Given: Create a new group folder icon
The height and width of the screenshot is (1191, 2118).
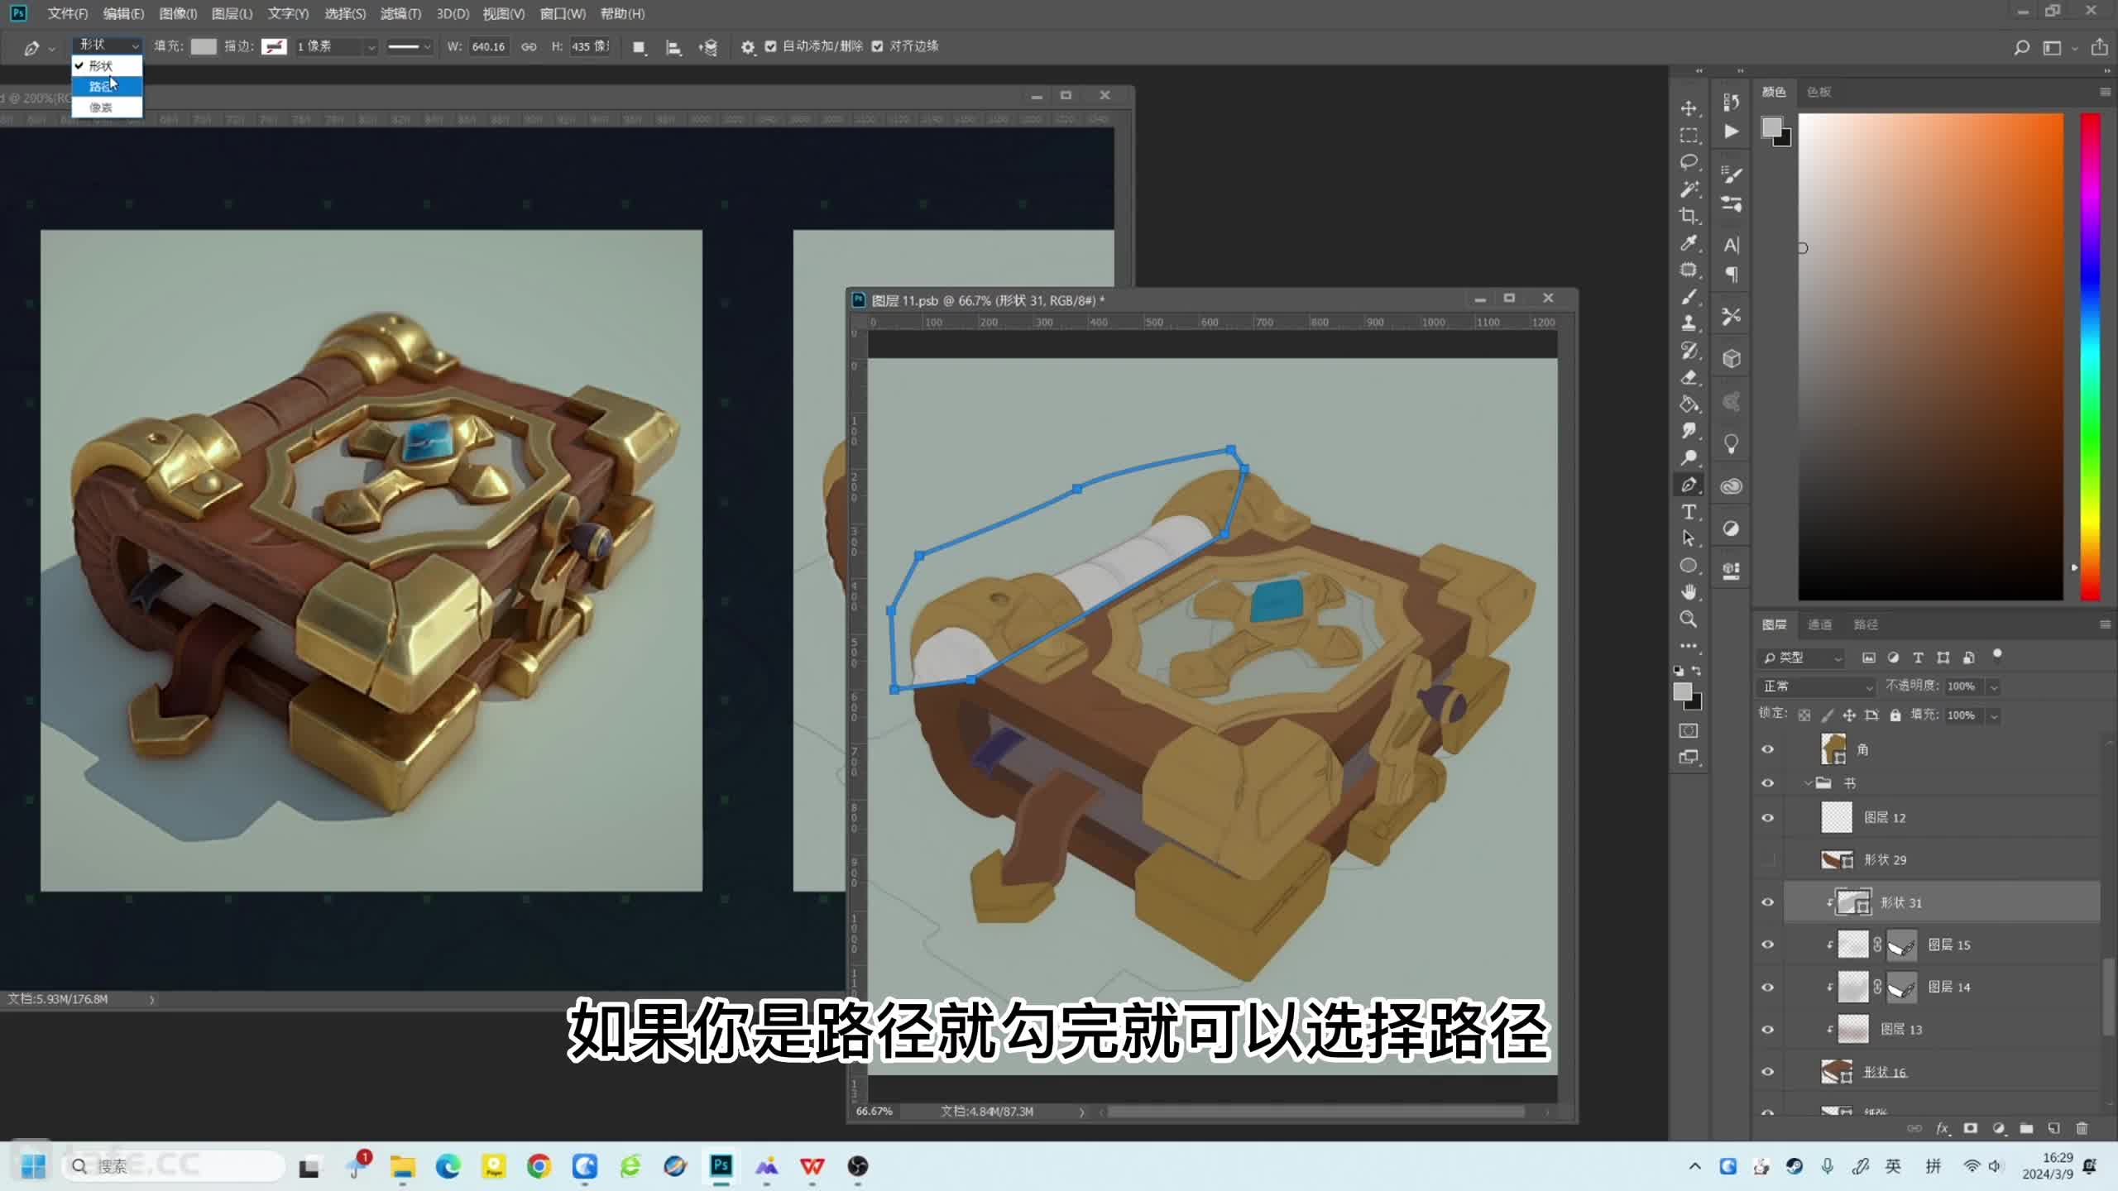Looking at the screenshot, I should click(2026, 1128).
